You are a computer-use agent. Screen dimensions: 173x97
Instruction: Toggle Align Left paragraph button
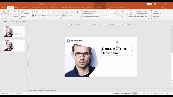[64, 15]
